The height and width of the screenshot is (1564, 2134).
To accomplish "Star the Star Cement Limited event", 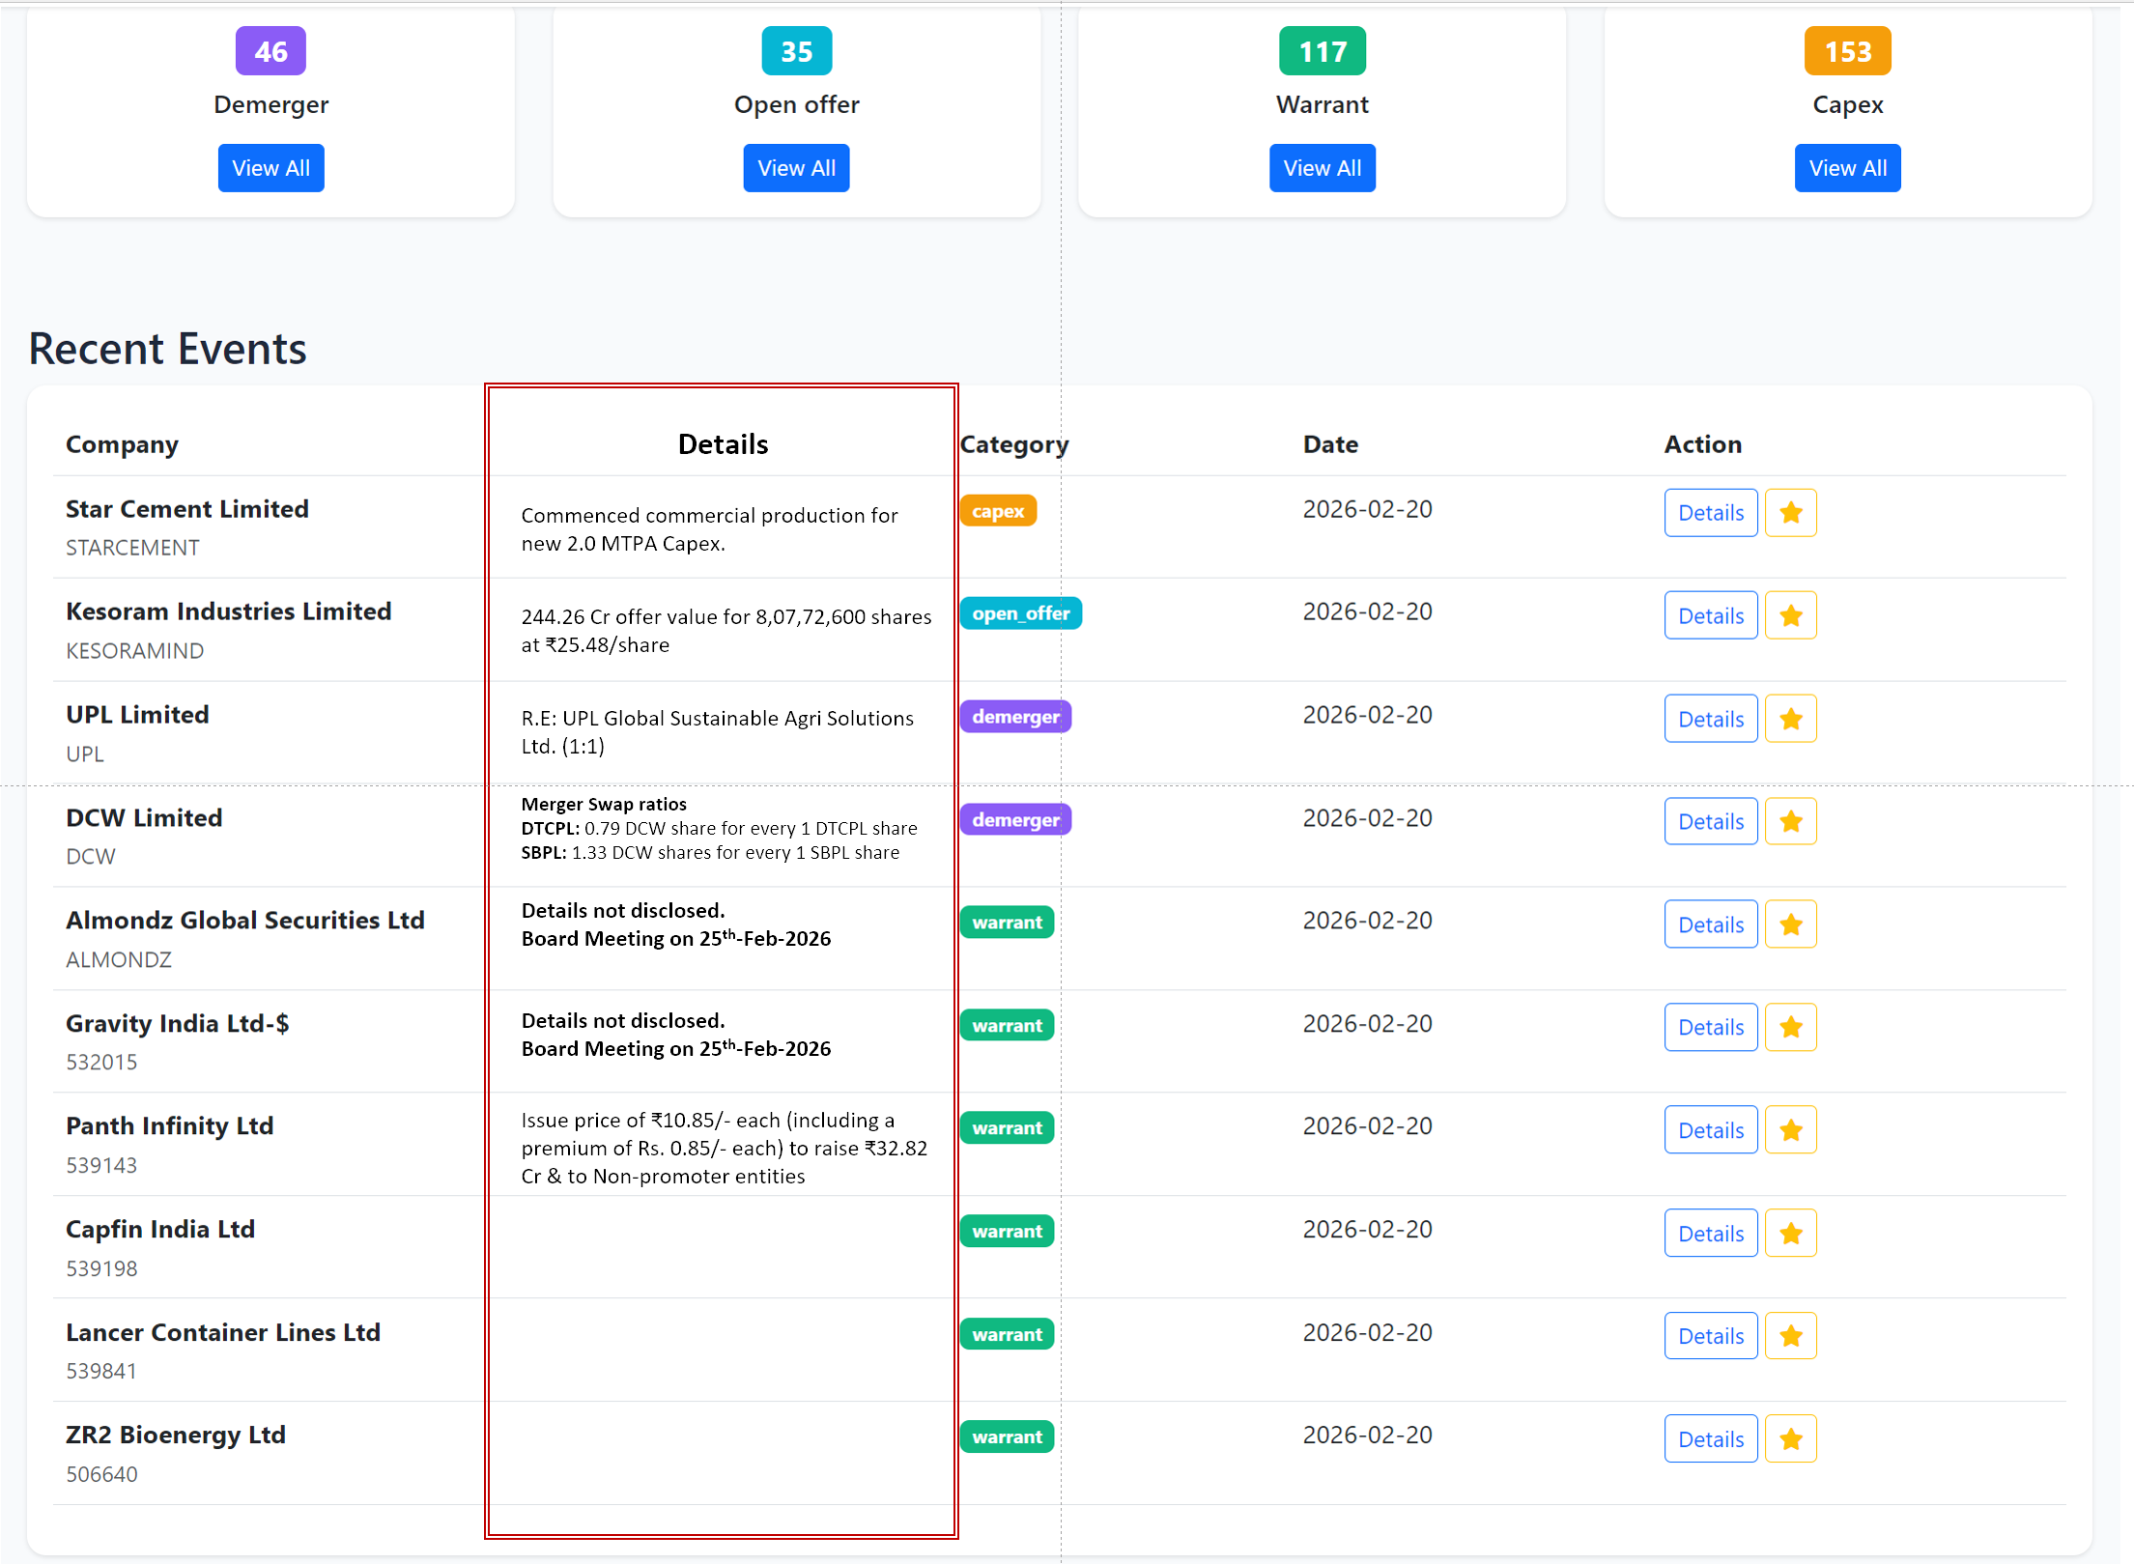I will (x=1790, y=513).
